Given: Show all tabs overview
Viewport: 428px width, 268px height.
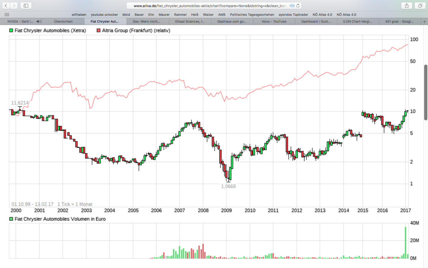Looking at the screenshot, I should (420, 6).
